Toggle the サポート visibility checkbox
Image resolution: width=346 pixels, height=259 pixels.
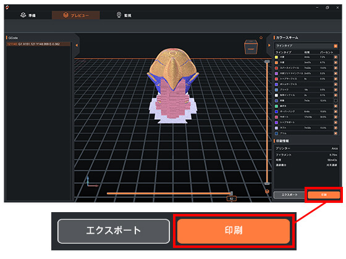pos(335,117)
